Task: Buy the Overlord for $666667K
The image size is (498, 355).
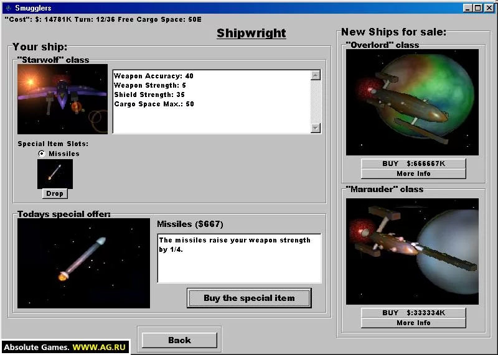Action: pyautogui.click(x=413, y=164)
